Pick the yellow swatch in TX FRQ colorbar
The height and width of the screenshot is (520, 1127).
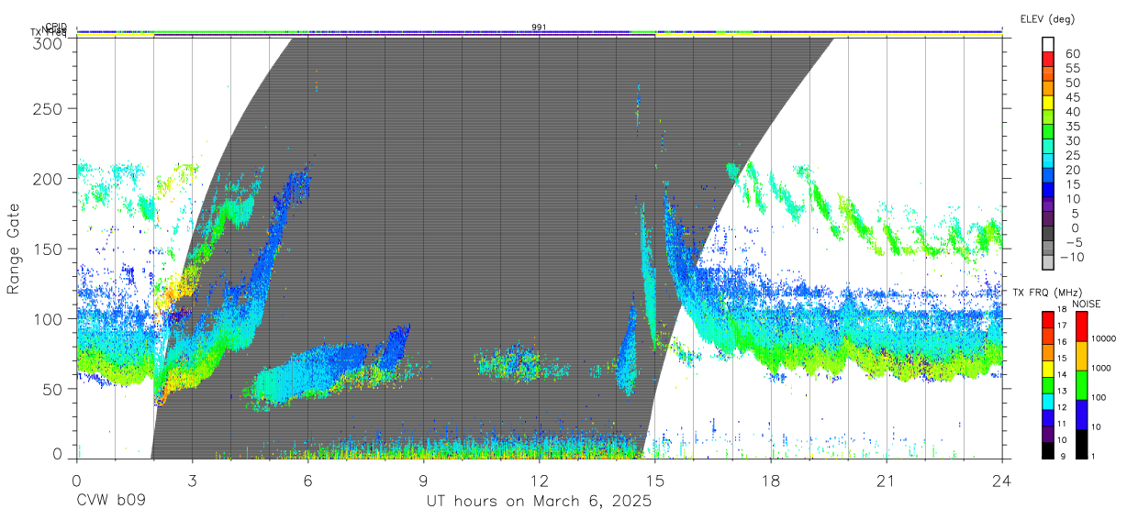(1047, 369)
